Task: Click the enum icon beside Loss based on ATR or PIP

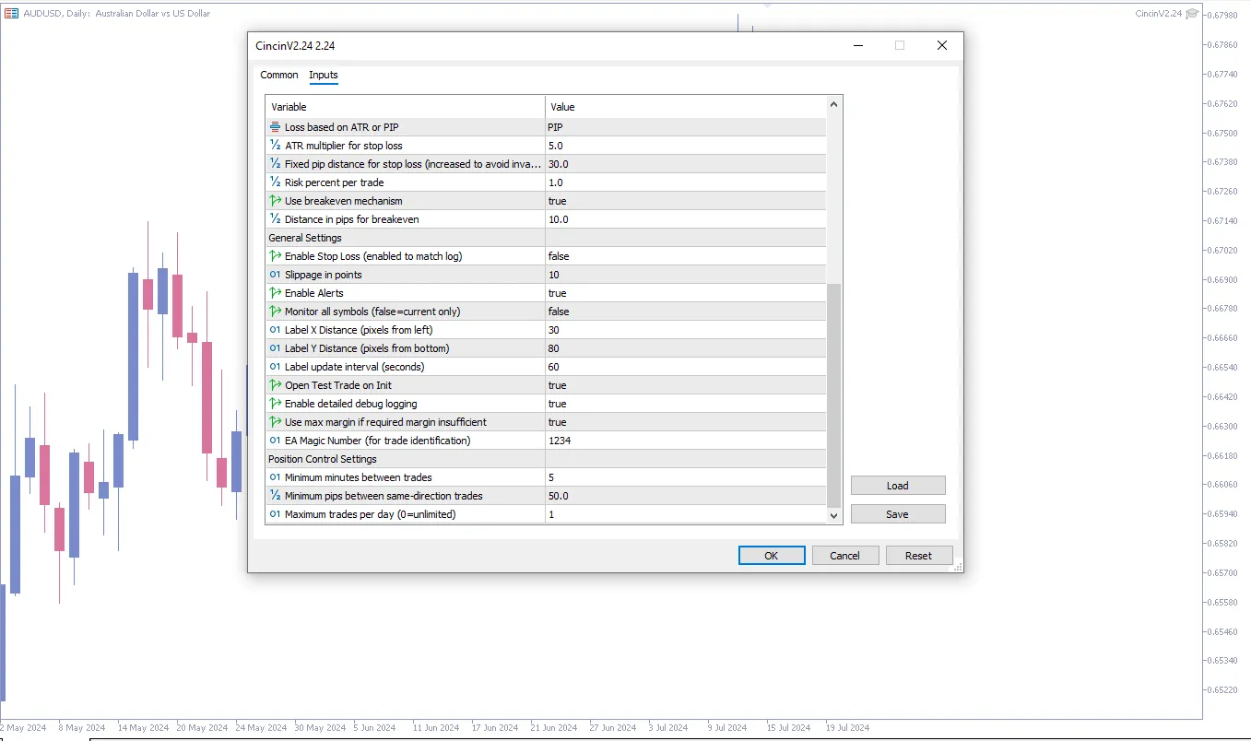Action: (x=275, y=127)
